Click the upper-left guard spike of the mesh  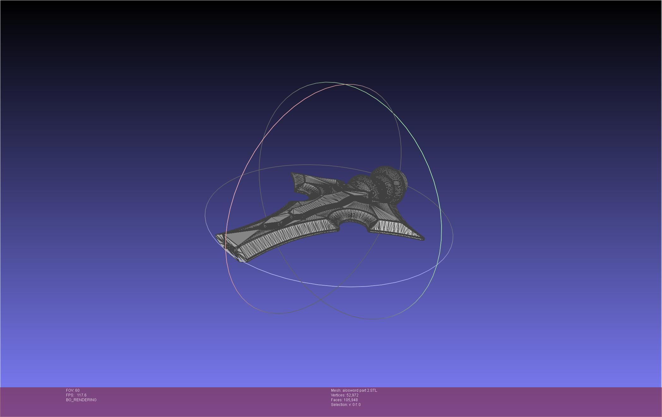pos(295,176)
